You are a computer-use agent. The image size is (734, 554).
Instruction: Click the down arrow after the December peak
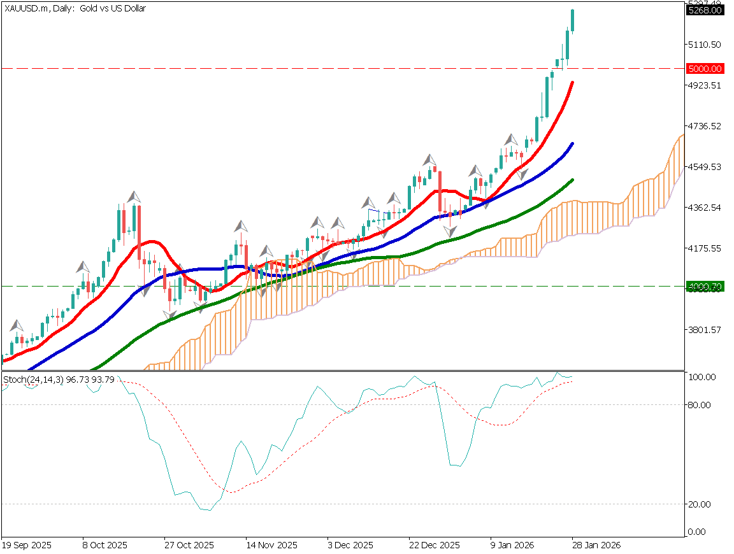(450, 231)
